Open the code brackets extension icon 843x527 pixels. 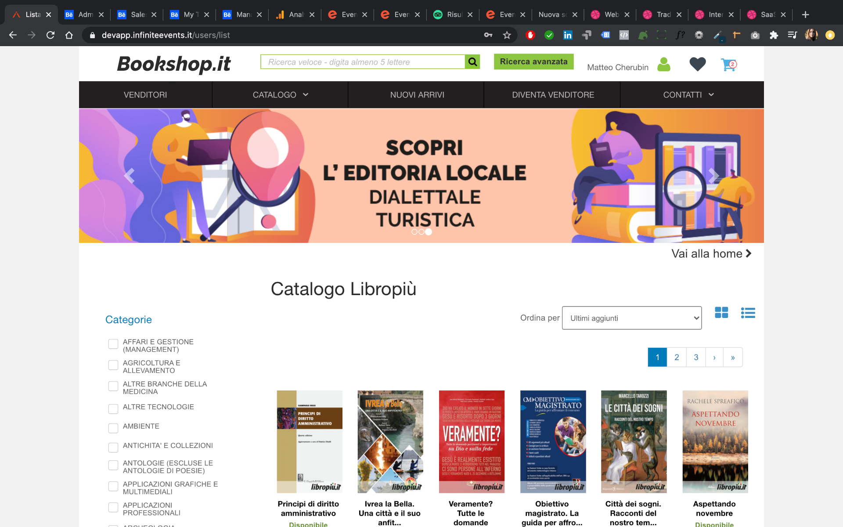(x=624, y=35)
